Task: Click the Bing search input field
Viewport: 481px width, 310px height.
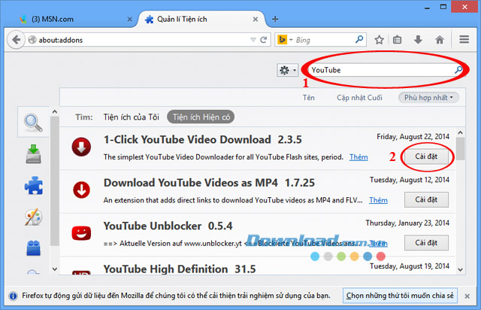Action: coord(324,40)
